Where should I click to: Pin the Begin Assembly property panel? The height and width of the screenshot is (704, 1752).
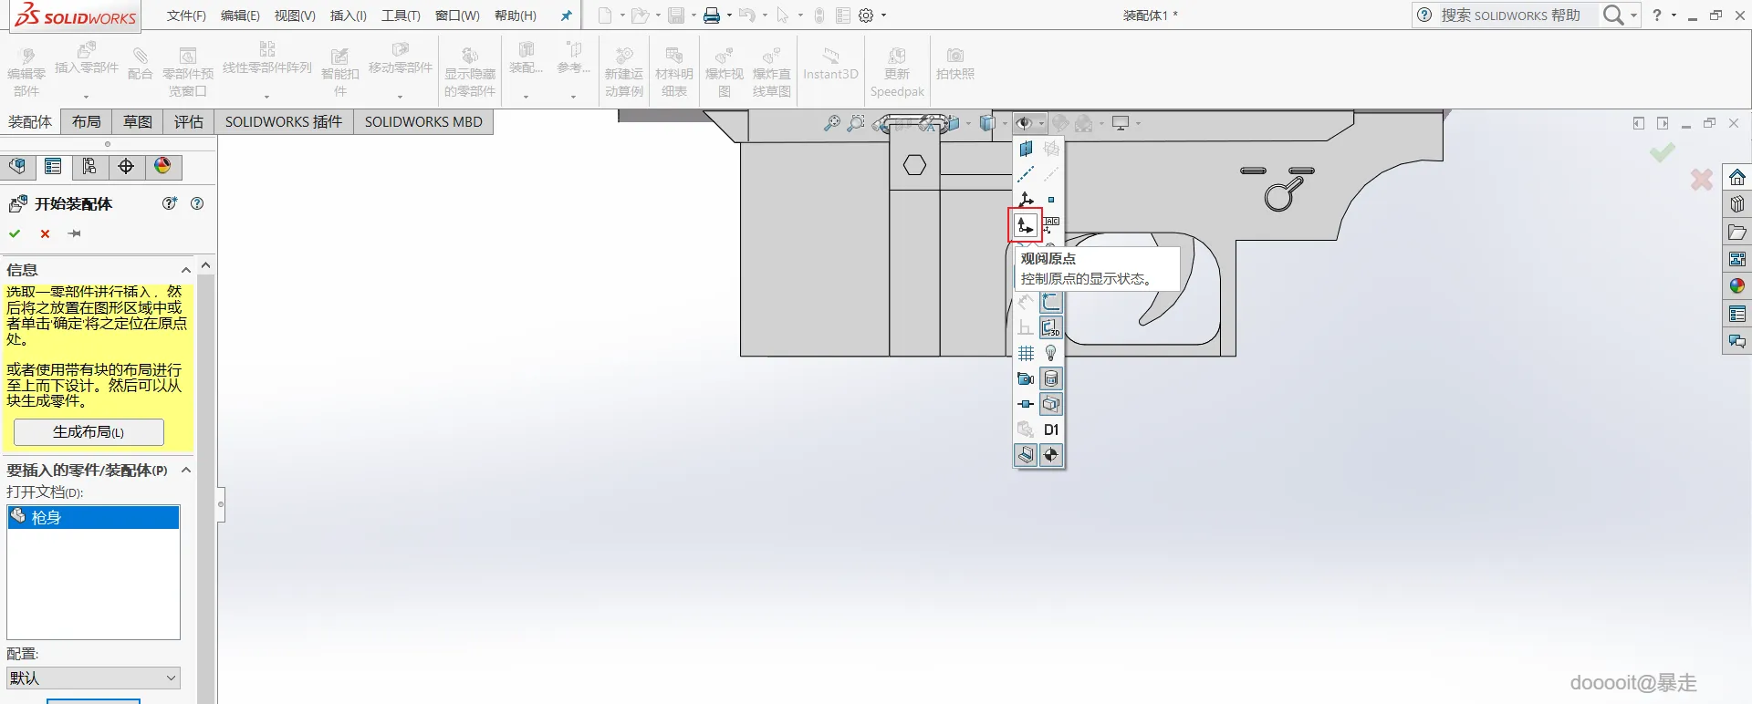coord(75,233)
